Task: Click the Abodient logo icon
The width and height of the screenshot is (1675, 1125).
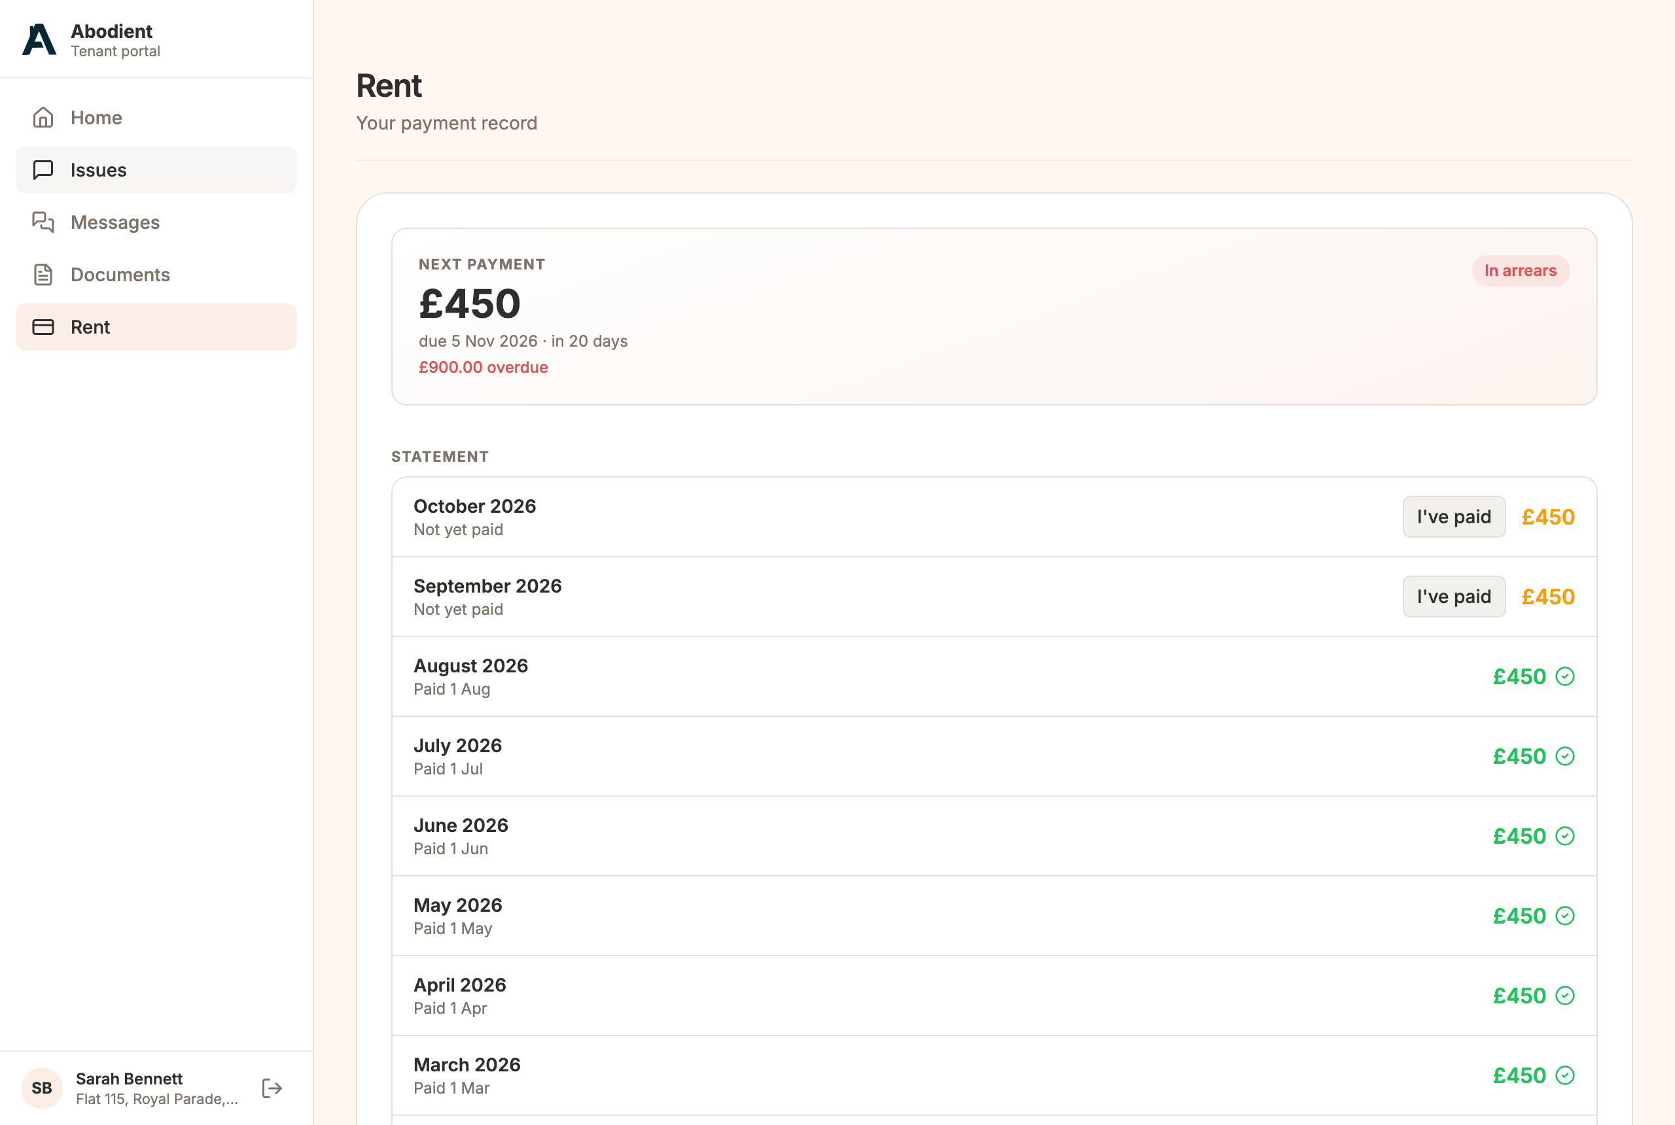Action: point(39,39)
